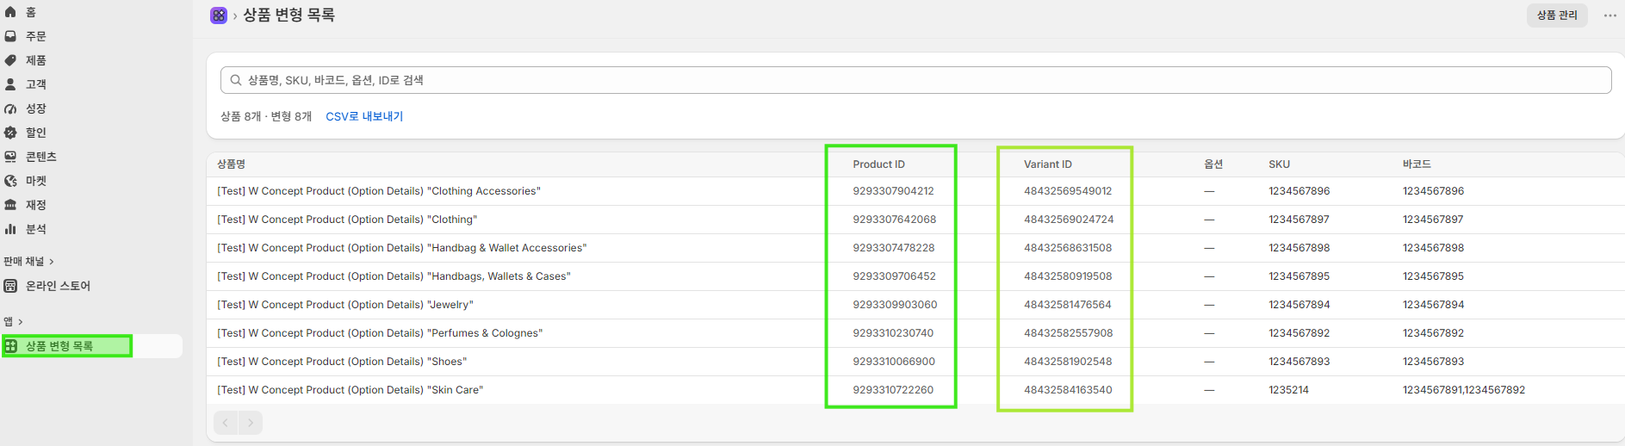Viewport: 1625px width, 446px height.
Task: Select the "Skin Care" product name
Action: 350,390
